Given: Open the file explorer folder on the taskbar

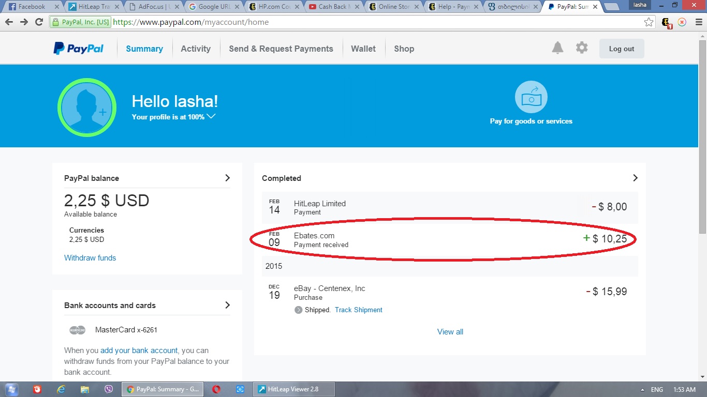Looking at the screenshot, I should coord(85,389).
